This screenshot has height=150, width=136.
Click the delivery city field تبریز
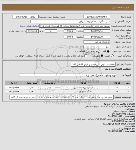click(x=97, y=47)
